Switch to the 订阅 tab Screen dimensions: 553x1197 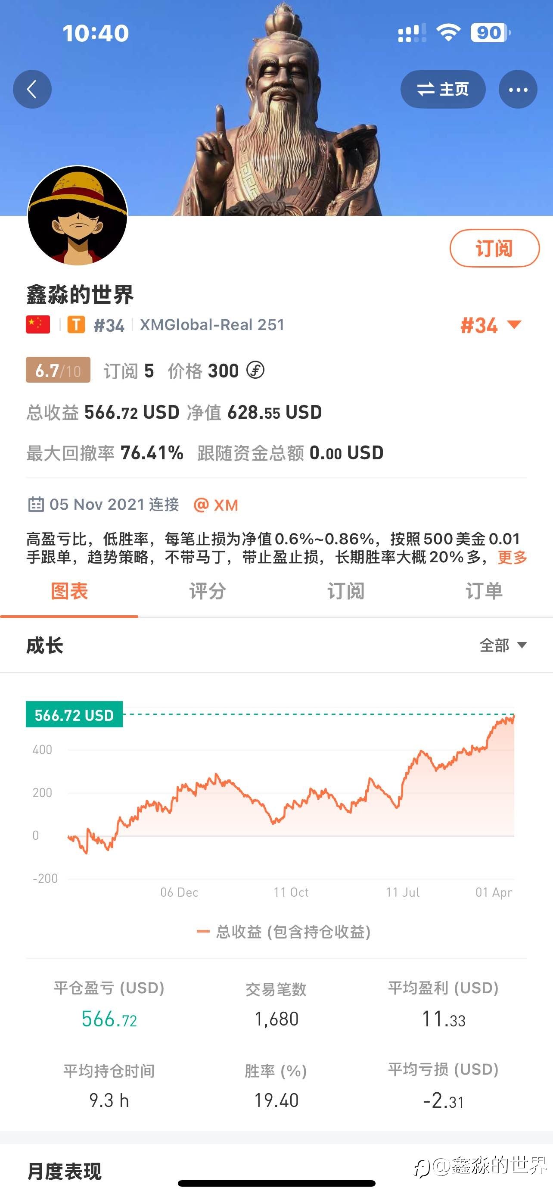click(345, 591)
